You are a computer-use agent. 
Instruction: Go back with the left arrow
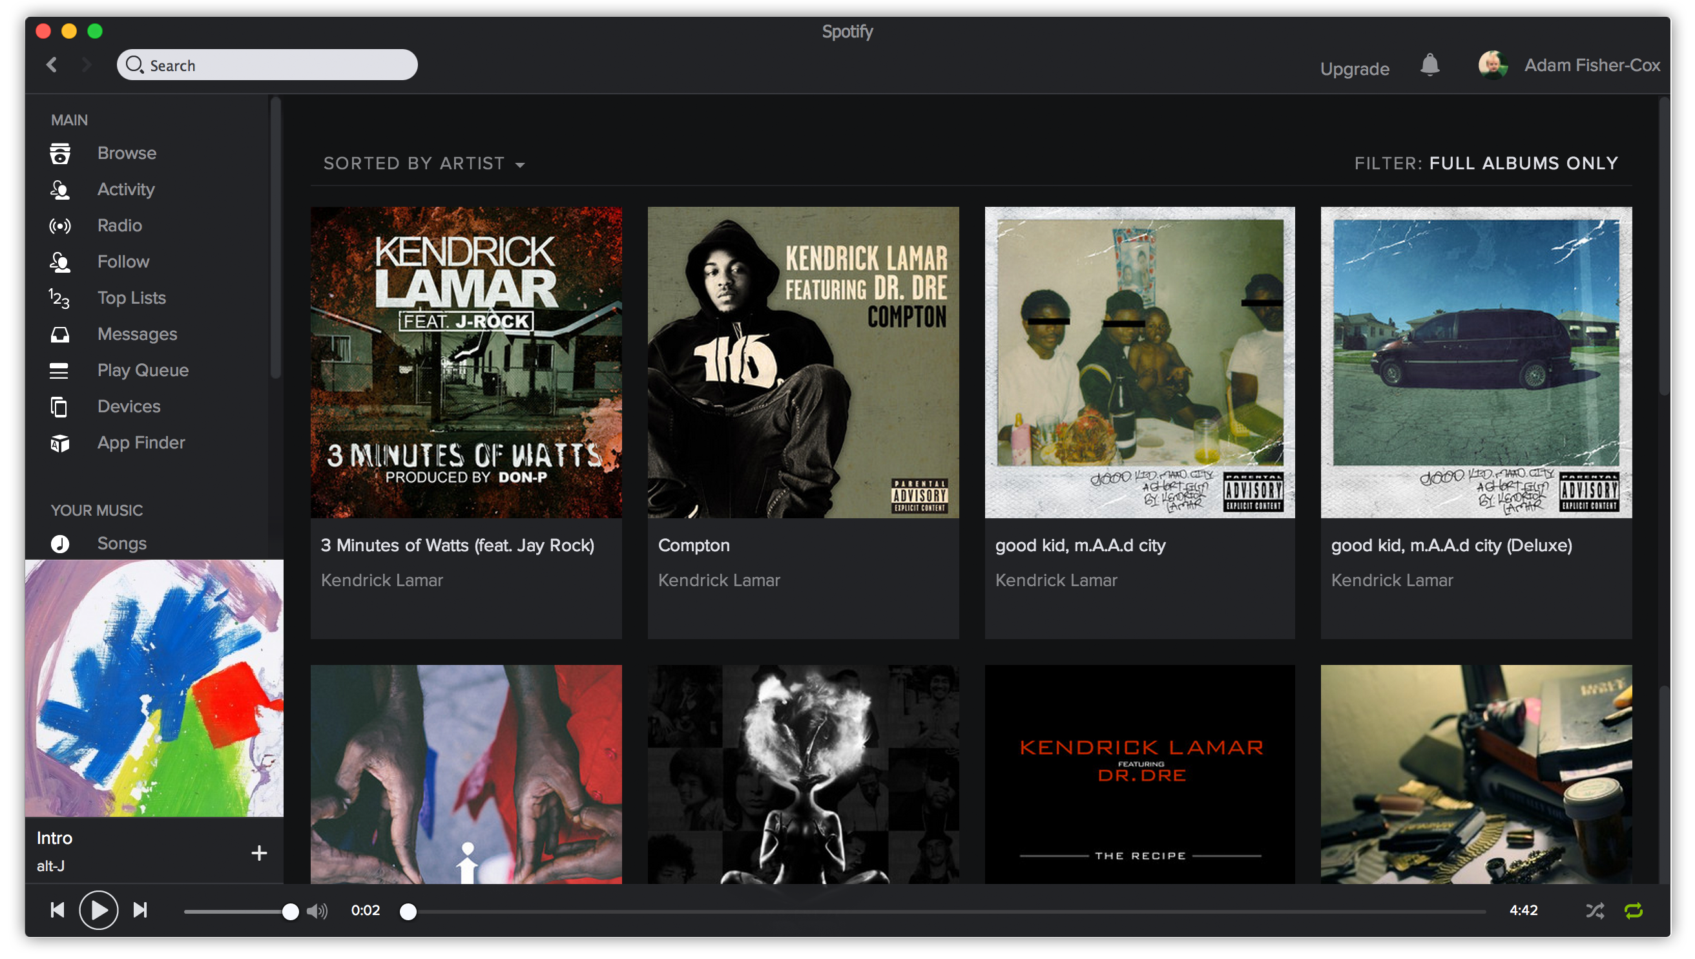(x=52, y=65)
